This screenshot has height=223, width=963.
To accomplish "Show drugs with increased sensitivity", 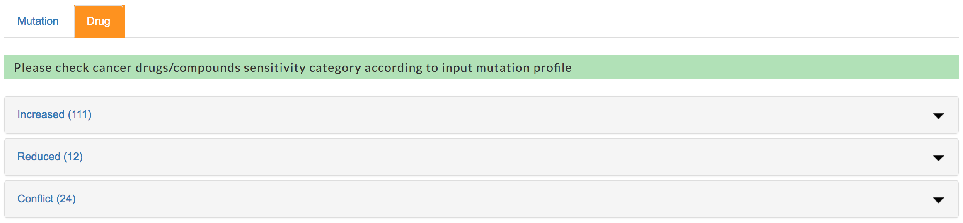I will pos(54,114).
